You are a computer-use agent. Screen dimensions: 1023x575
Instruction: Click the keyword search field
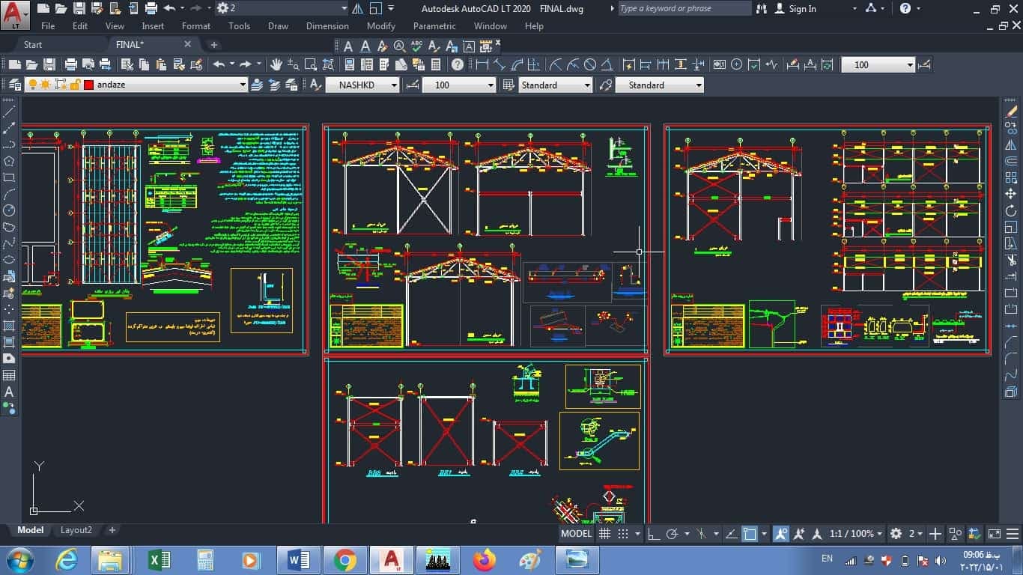[684, 8]
